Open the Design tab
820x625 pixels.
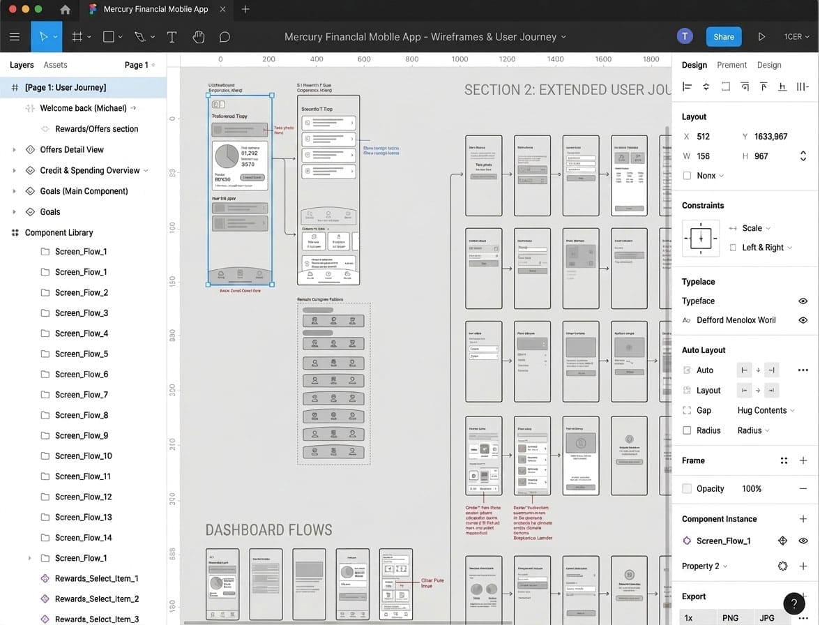tap(694, 65)
